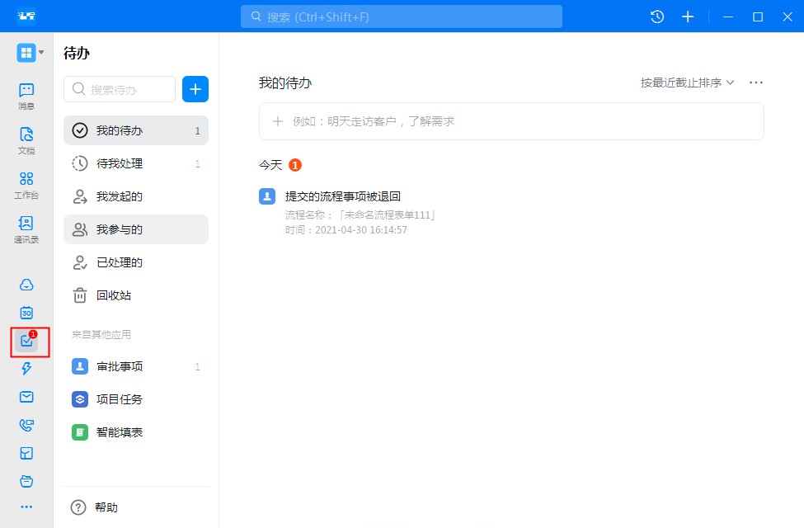
Task: Select 待我处理 in the todo list
Action: tap(120, 163)
